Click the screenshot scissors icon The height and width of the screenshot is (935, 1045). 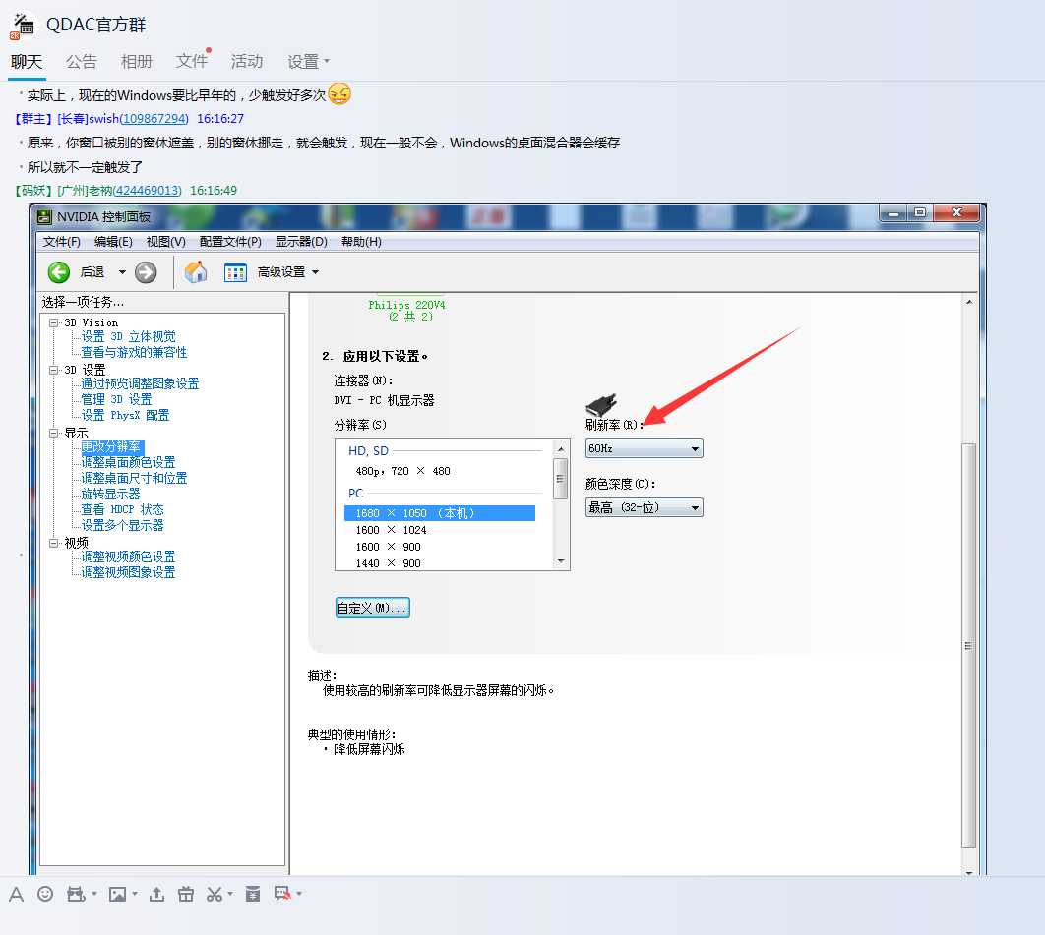click(x=215, y=894)
